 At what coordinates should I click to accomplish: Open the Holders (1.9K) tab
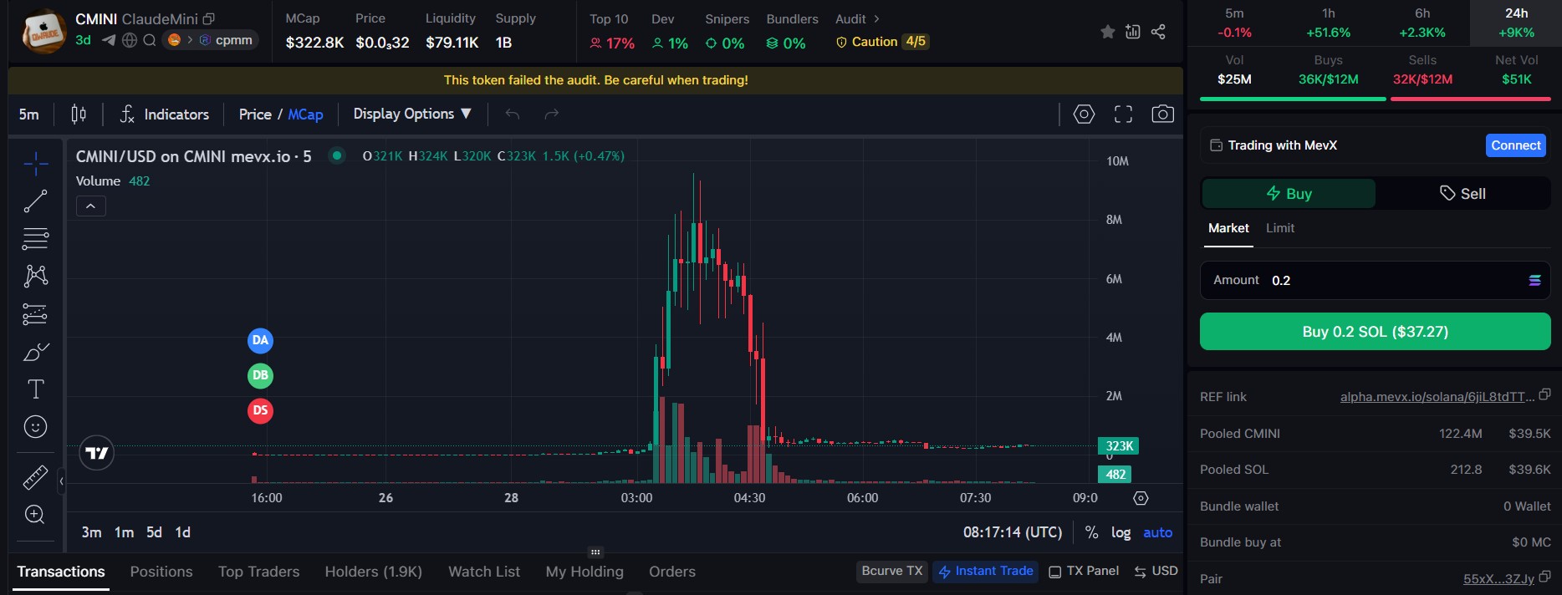pyautogui.click(x=374, y=572)
